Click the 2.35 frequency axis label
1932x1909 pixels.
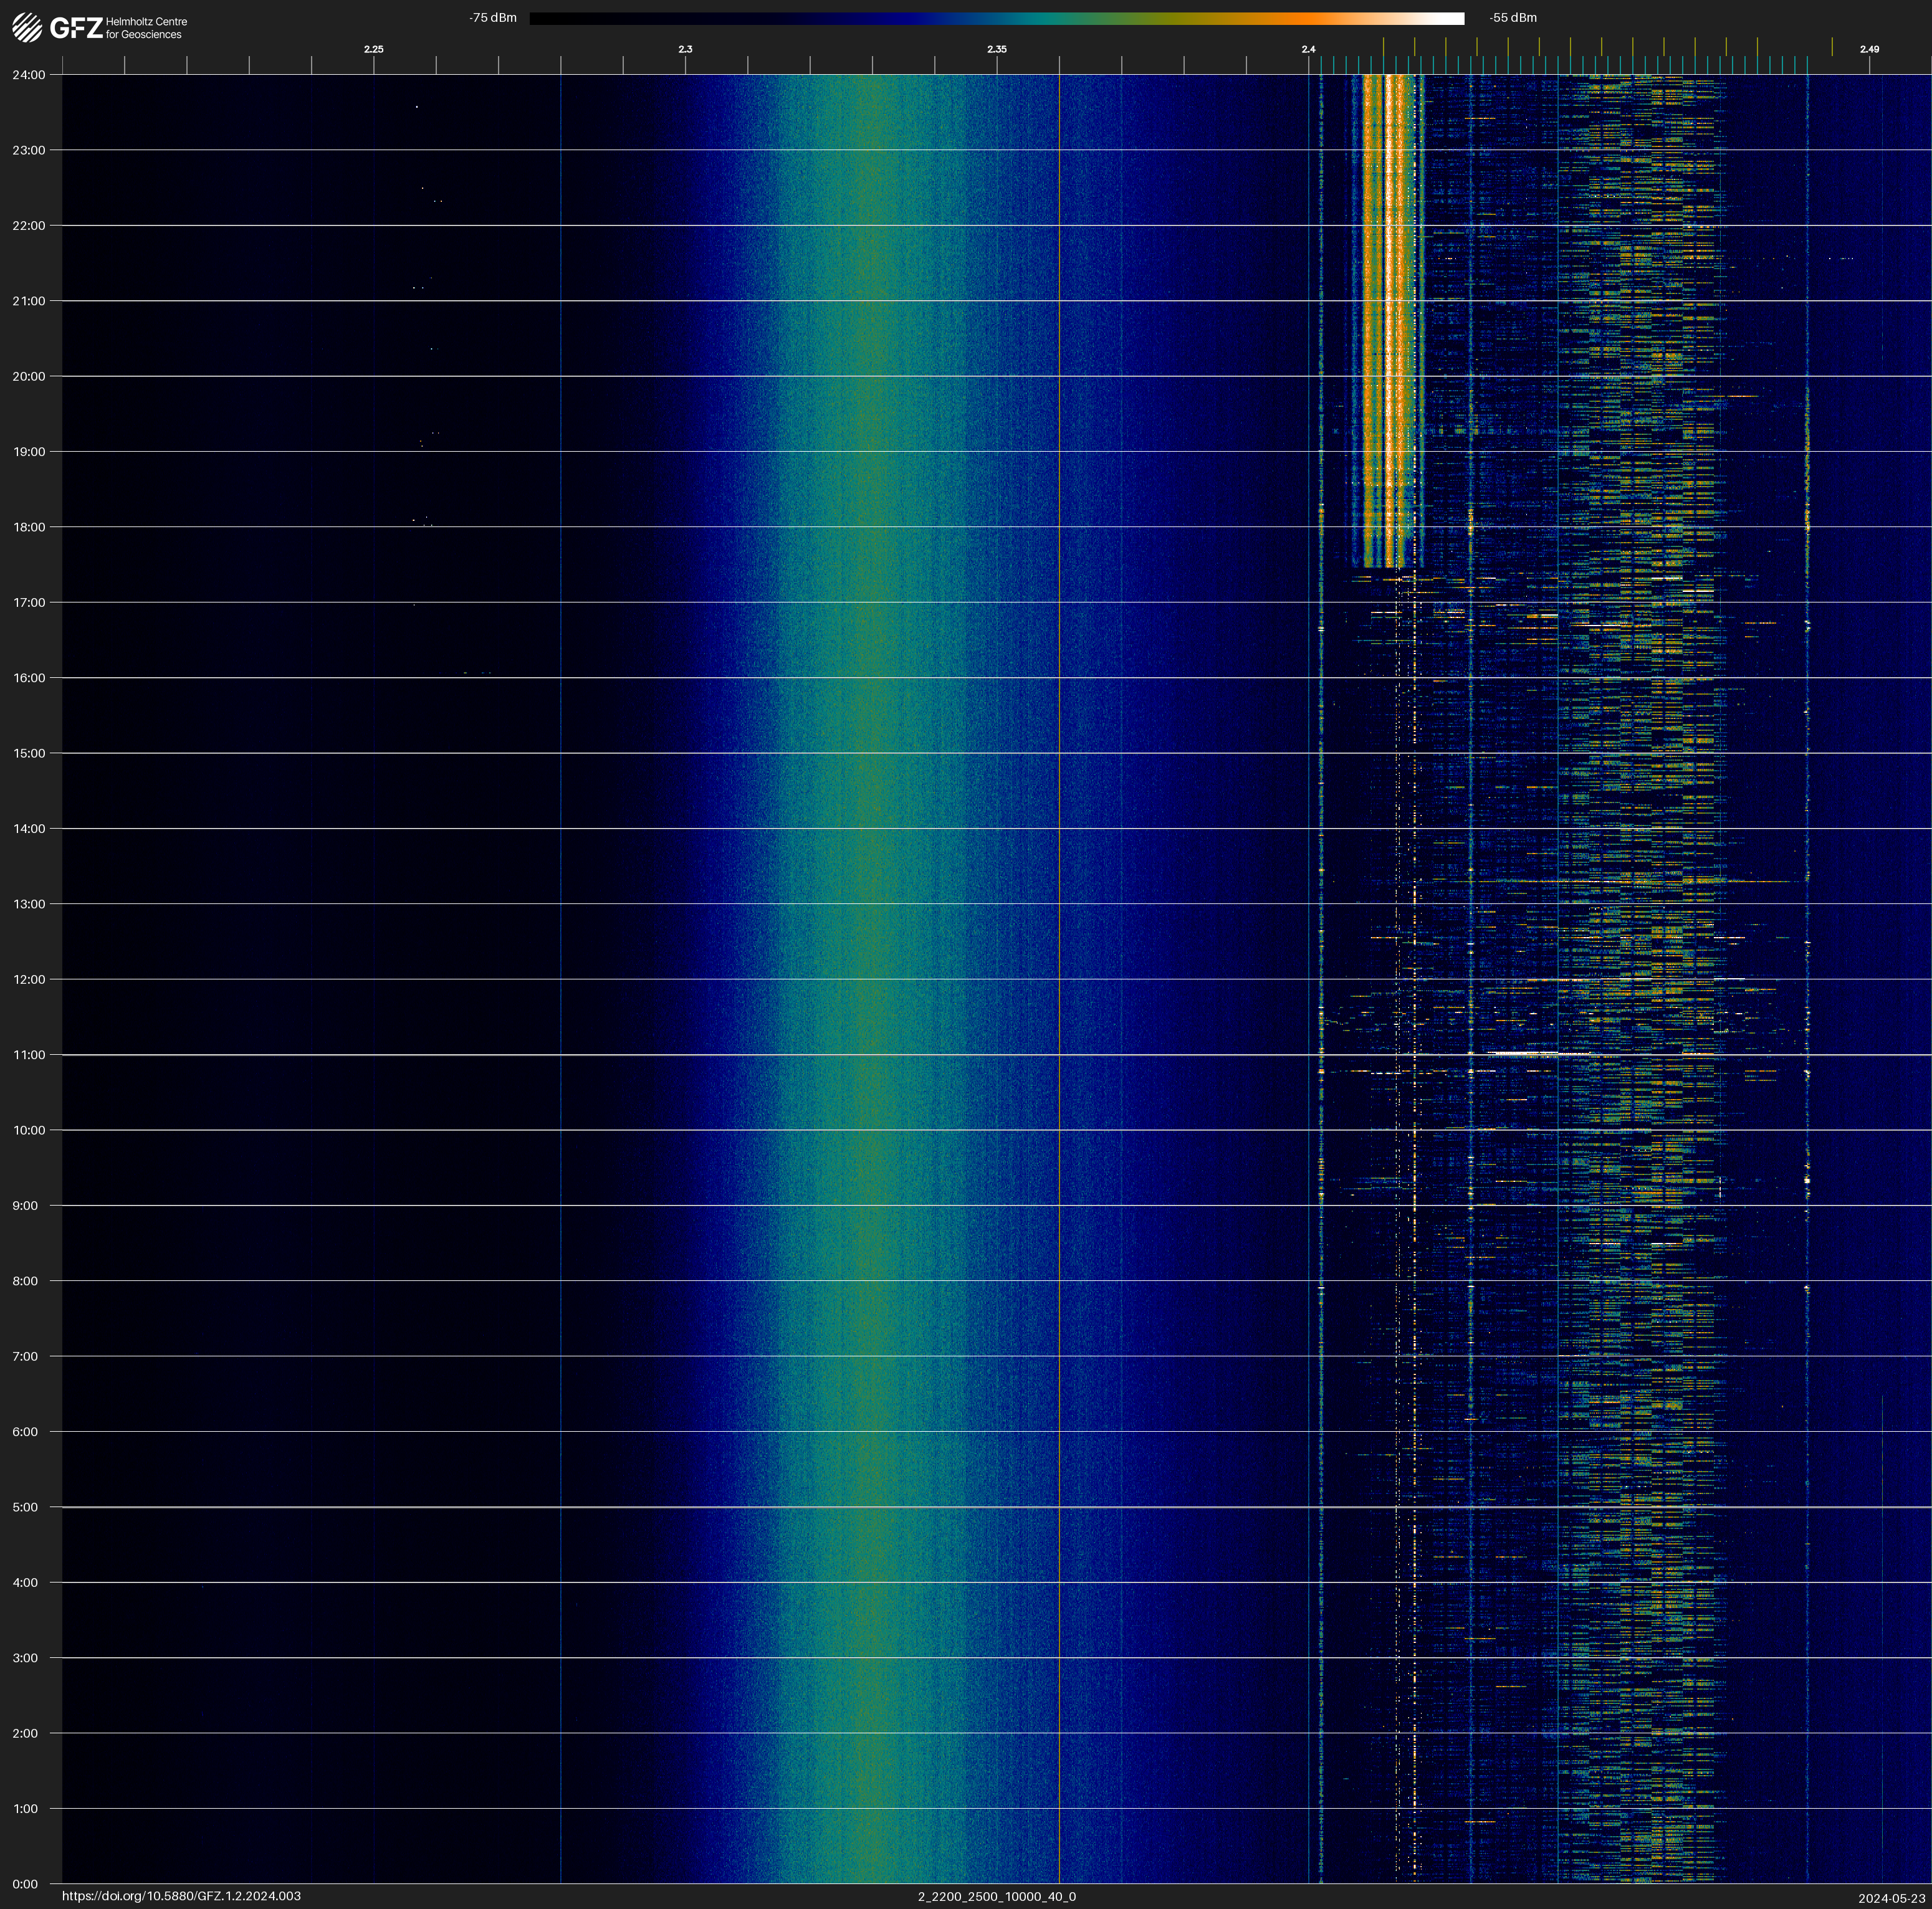click(996, 49)
